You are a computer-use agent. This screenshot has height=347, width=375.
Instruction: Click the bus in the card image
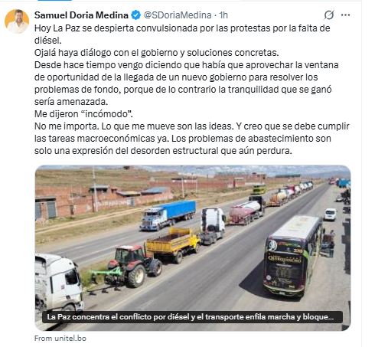[x=293, y=255]
